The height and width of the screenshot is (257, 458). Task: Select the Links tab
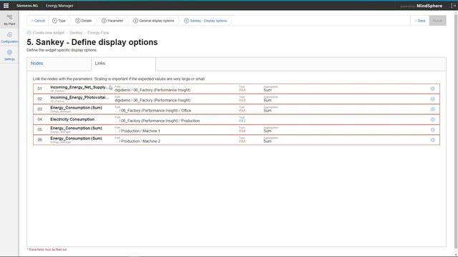point(123,64)
